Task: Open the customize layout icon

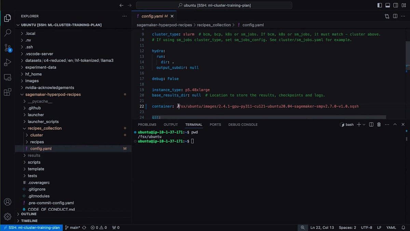Action: pos(404,5)
